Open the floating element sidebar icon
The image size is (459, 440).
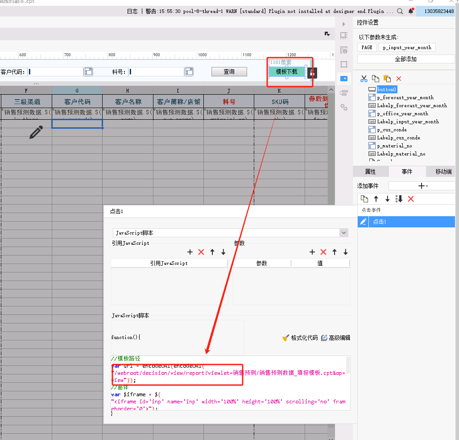(343, 64)
